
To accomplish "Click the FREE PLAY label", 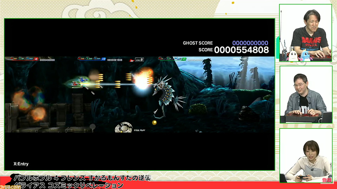I will pos(140,130).
